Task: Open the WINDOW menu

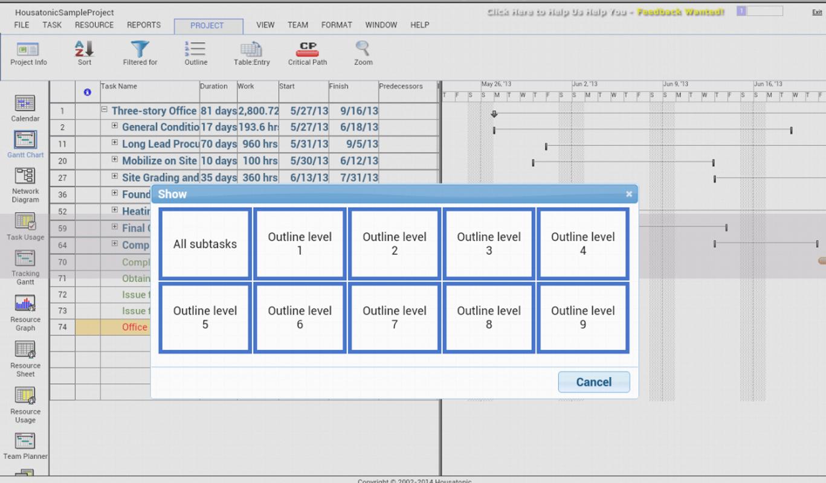Action: (x=381, y=25)
